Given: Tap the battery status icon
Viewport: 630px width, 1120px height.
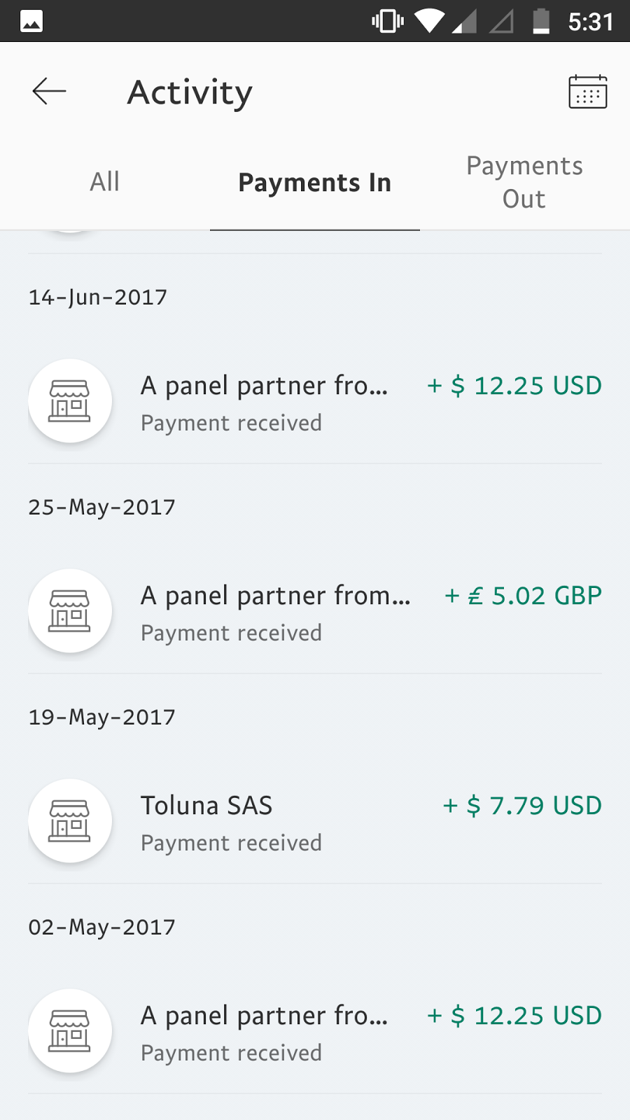Looking at the screenshot, I should point(541,22).
